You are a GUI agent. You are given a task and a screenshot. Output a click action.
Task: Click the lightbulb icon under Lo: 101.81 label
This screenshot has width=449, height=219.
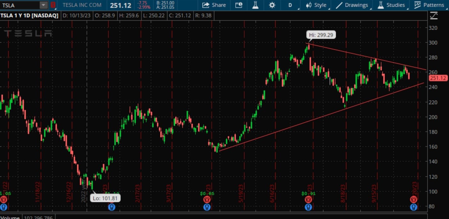pos(112,207)
